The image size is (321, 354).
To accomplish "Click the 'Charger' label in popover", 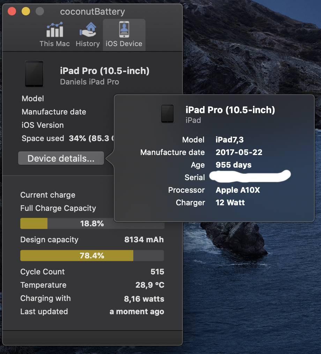I will point(191,203).
